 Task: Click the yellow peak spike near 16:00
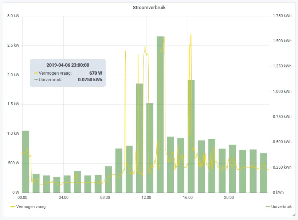[x=191, y=35]
